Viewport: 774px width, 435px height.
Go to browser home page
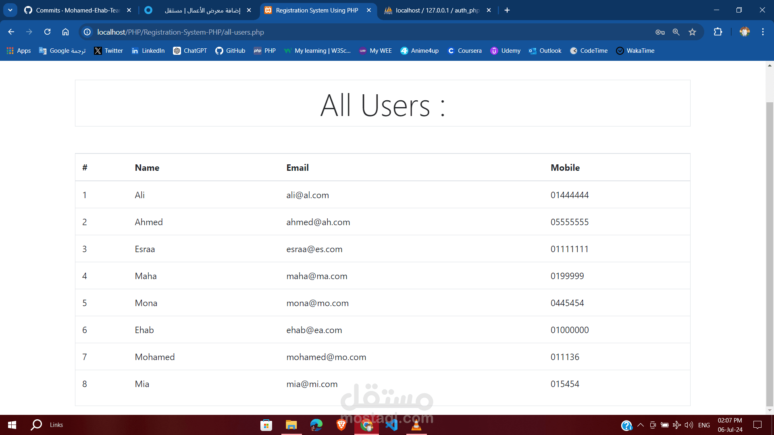click(65, 32)
